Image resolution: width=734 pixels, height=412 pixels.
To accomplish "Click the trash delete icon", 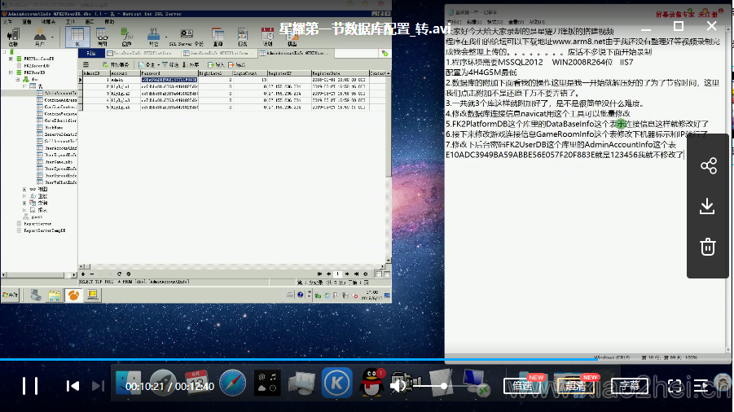I will (x=707, y=247).
